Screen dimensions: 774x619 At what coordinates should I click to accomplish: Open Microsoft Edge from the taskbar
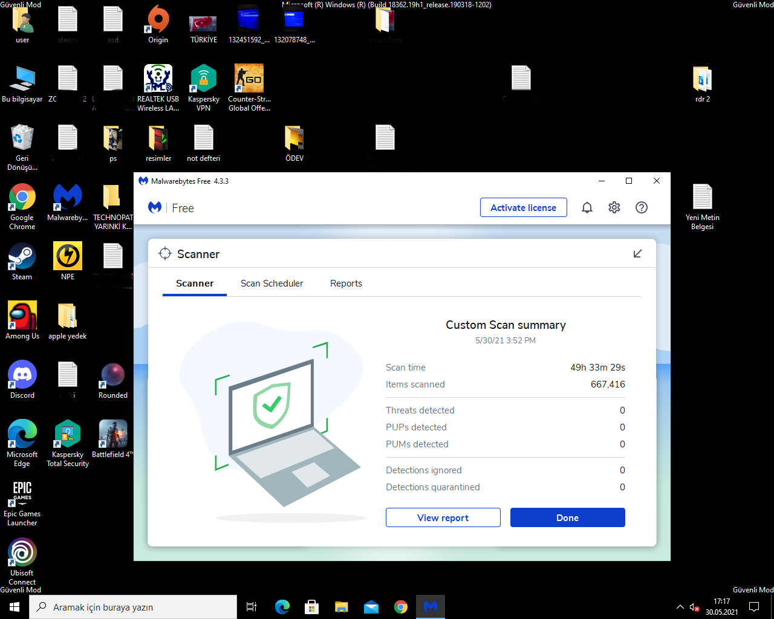282,607
